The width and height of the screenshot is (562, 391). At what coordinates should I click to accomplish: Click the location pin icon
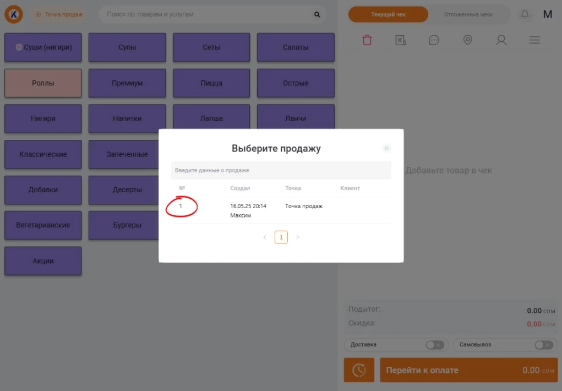pyautogui.click(x=467, y=40)
